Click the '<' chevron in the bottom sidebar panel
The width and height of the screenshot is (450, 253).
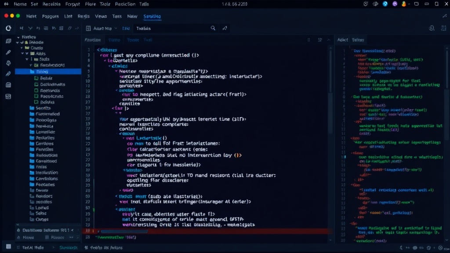pos(73,230)
